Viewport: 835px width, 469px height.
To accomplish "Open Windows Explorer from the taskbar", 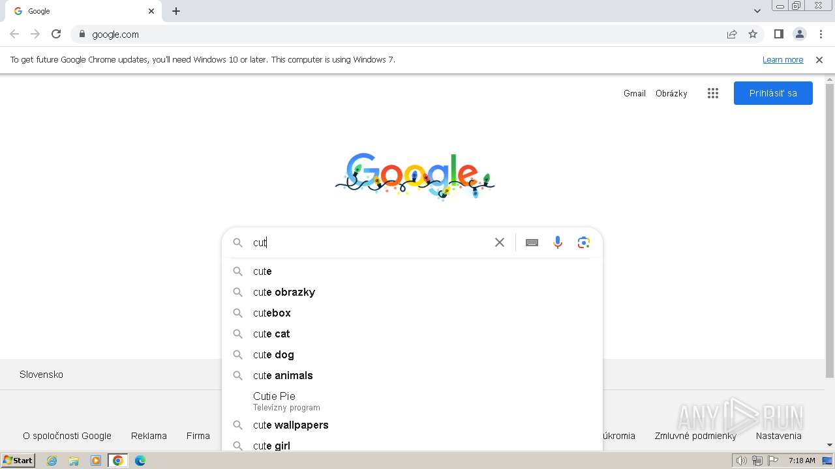I will click(x=74, y=461).
